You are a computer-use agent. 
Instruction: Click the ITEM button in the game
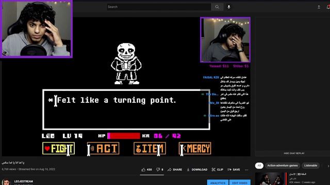click(x=150, y=149)
